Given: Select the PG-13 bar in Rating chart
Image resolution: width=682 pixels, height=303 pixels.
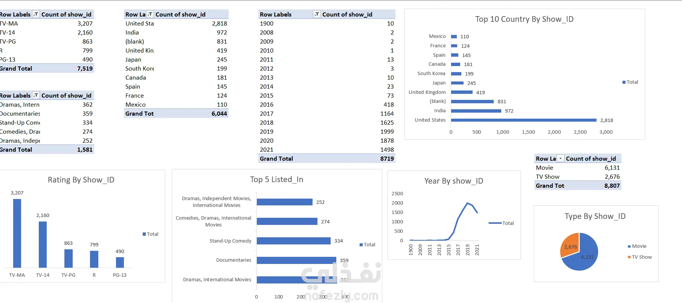Looking at the screenshot, I should [120, 262].
